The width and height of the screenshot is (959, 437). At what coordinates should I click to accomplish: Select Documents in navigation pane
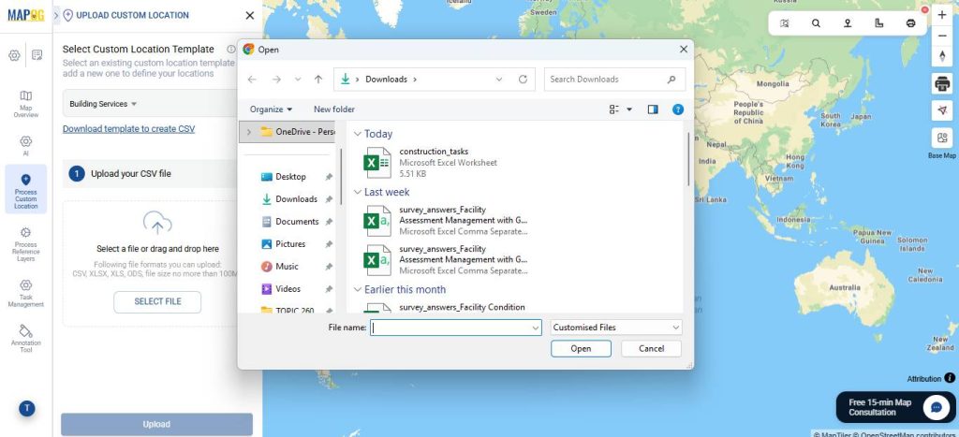(x=297, y=222)
